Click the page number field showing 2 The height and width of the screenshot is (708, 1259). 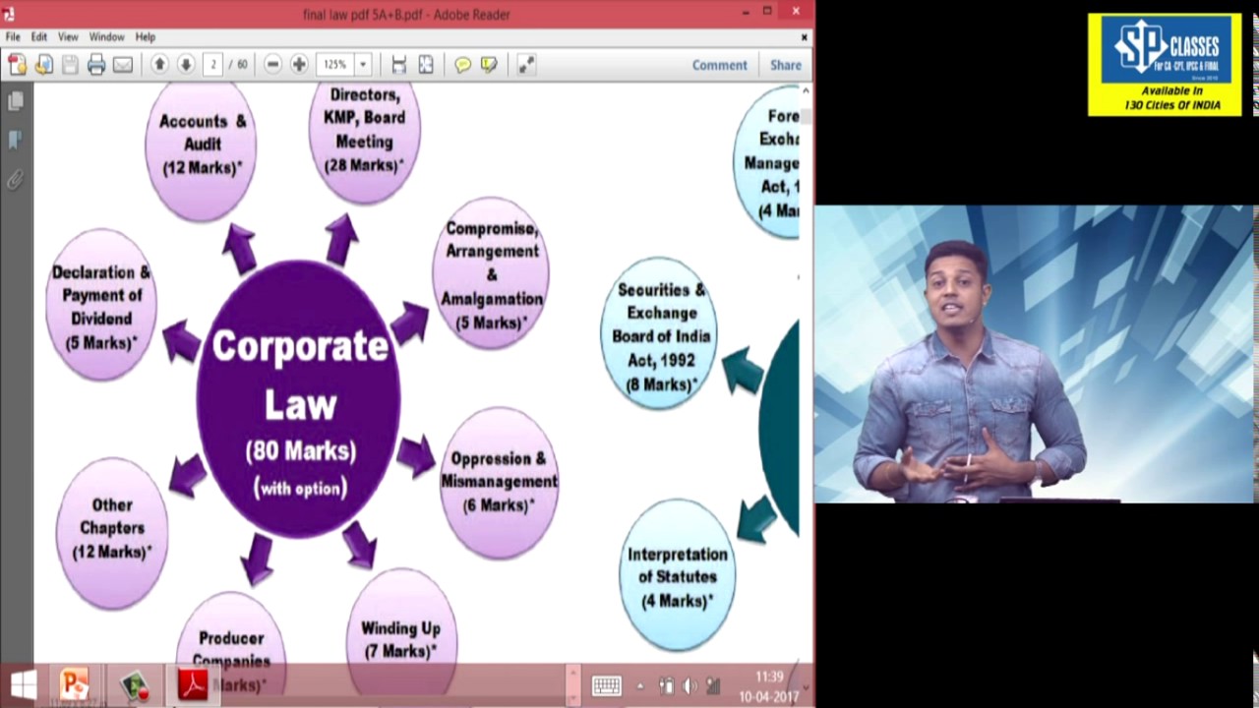(212, 65)
